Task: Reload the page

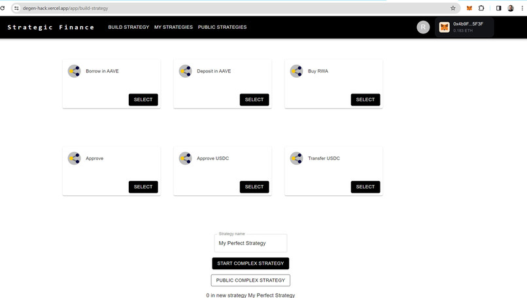Action: coord(3,8)
